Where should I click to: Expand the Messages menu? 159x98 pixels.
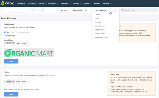coord(65,4)
